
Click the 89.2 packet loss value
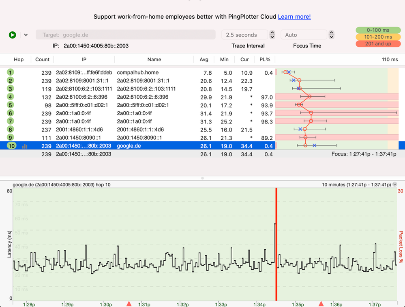coord(267,138)
